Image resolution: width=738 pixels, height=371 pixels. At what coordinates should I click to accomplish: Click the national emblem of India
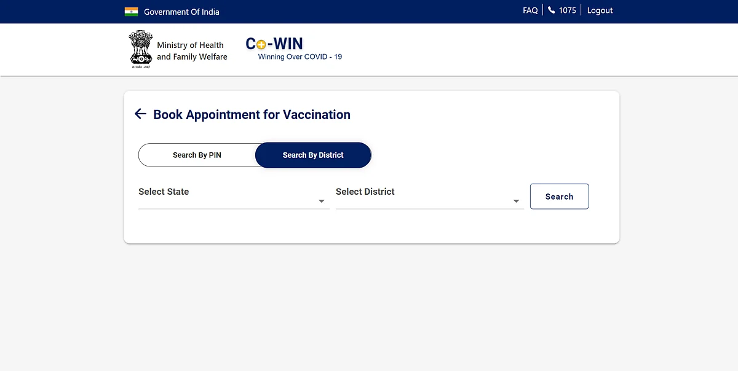click(141, 49)
